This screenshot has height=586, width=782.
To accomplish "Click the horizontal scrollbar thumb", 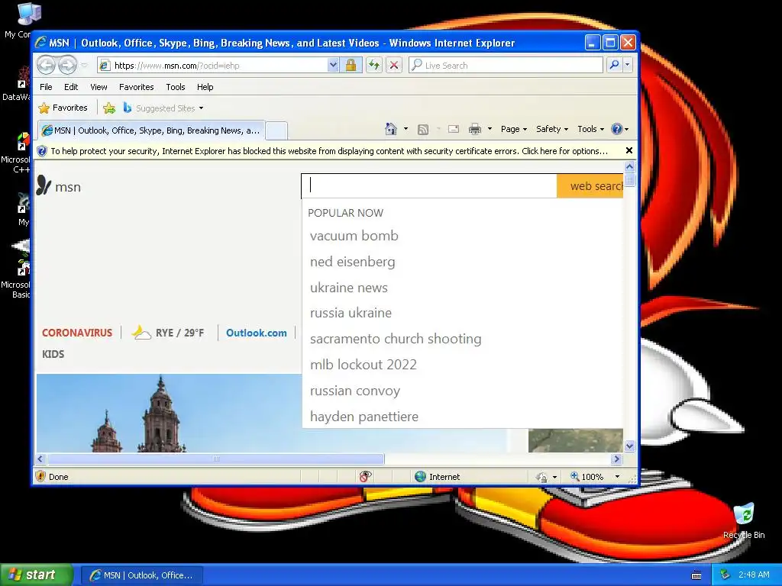I will 216,459.
